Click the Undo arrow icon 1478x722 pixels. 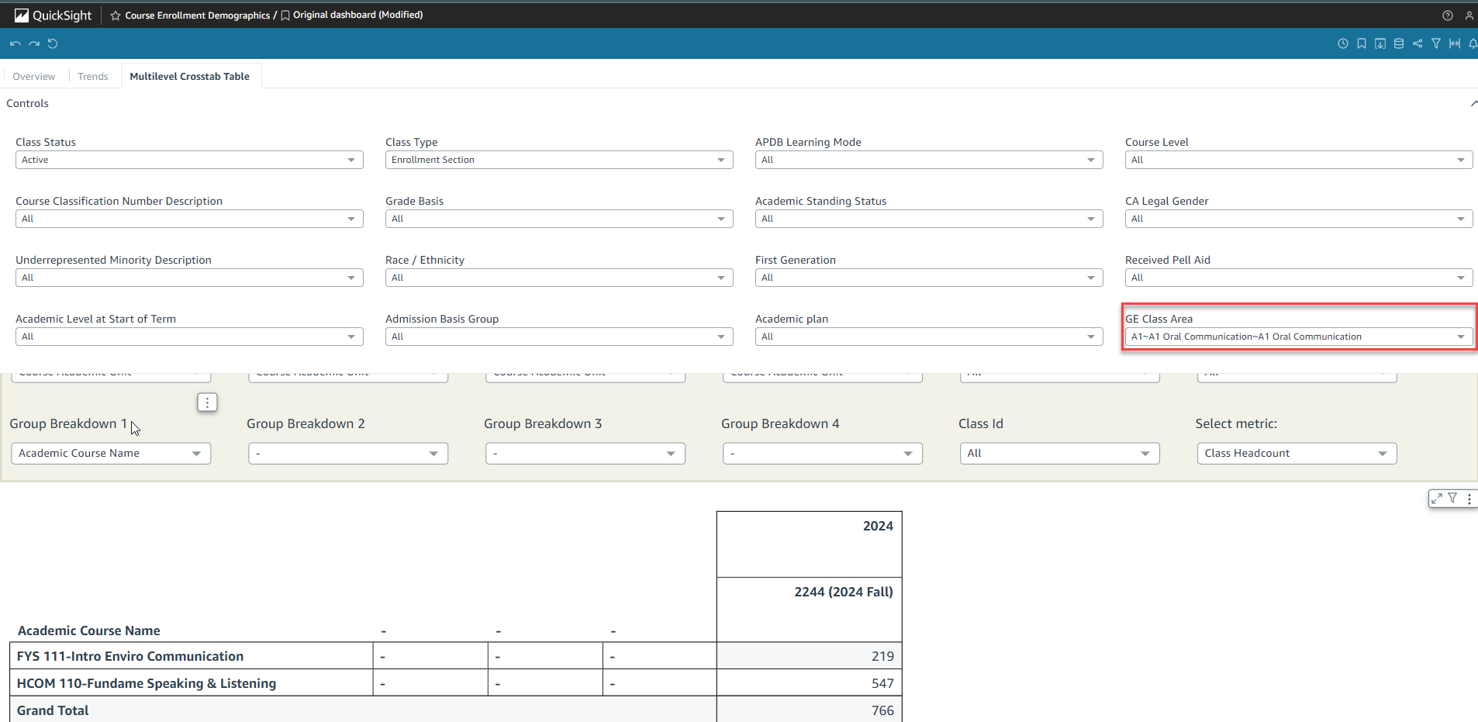(15, 43)
